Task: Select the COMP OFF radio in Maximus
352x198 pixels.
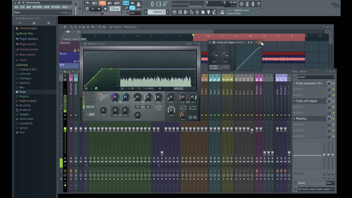Action: coord(98,96)
